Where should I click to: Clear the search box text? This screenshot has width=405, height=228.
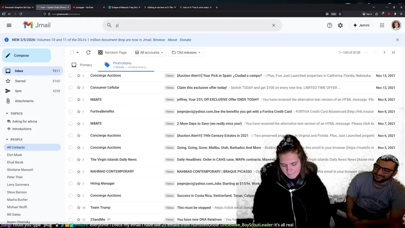(274, 25)
